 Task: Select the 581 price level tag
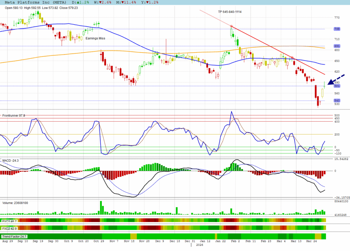pyautogui.click(x=337, y=86)
